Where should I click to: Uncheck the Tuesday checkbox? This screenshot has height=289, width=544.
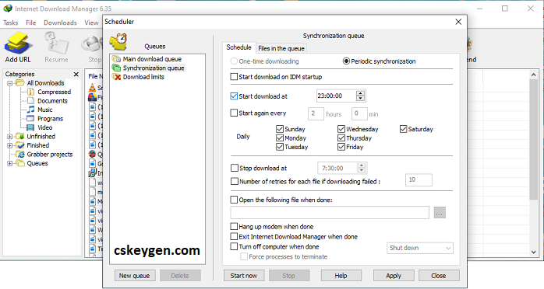pos(280,147)
